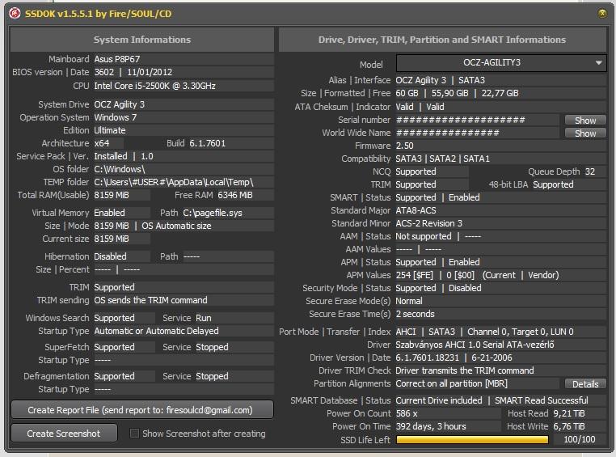Click Correct on all partition [MBR] text
616x457 pixels.
click(452, 384)
